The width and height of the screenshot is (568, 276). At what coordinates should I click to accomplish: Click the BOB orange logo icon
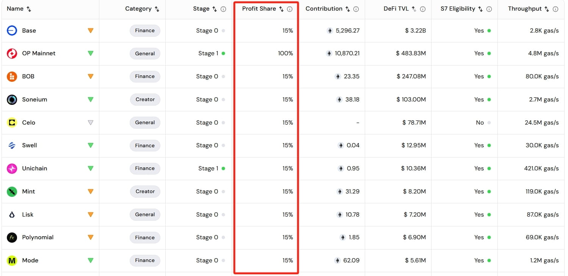(12, 76)
